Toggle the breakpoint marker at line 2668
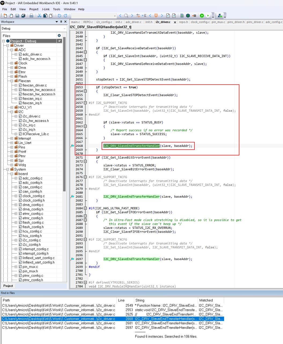This screenshot has width=283, height=344. tap(72, 146)
